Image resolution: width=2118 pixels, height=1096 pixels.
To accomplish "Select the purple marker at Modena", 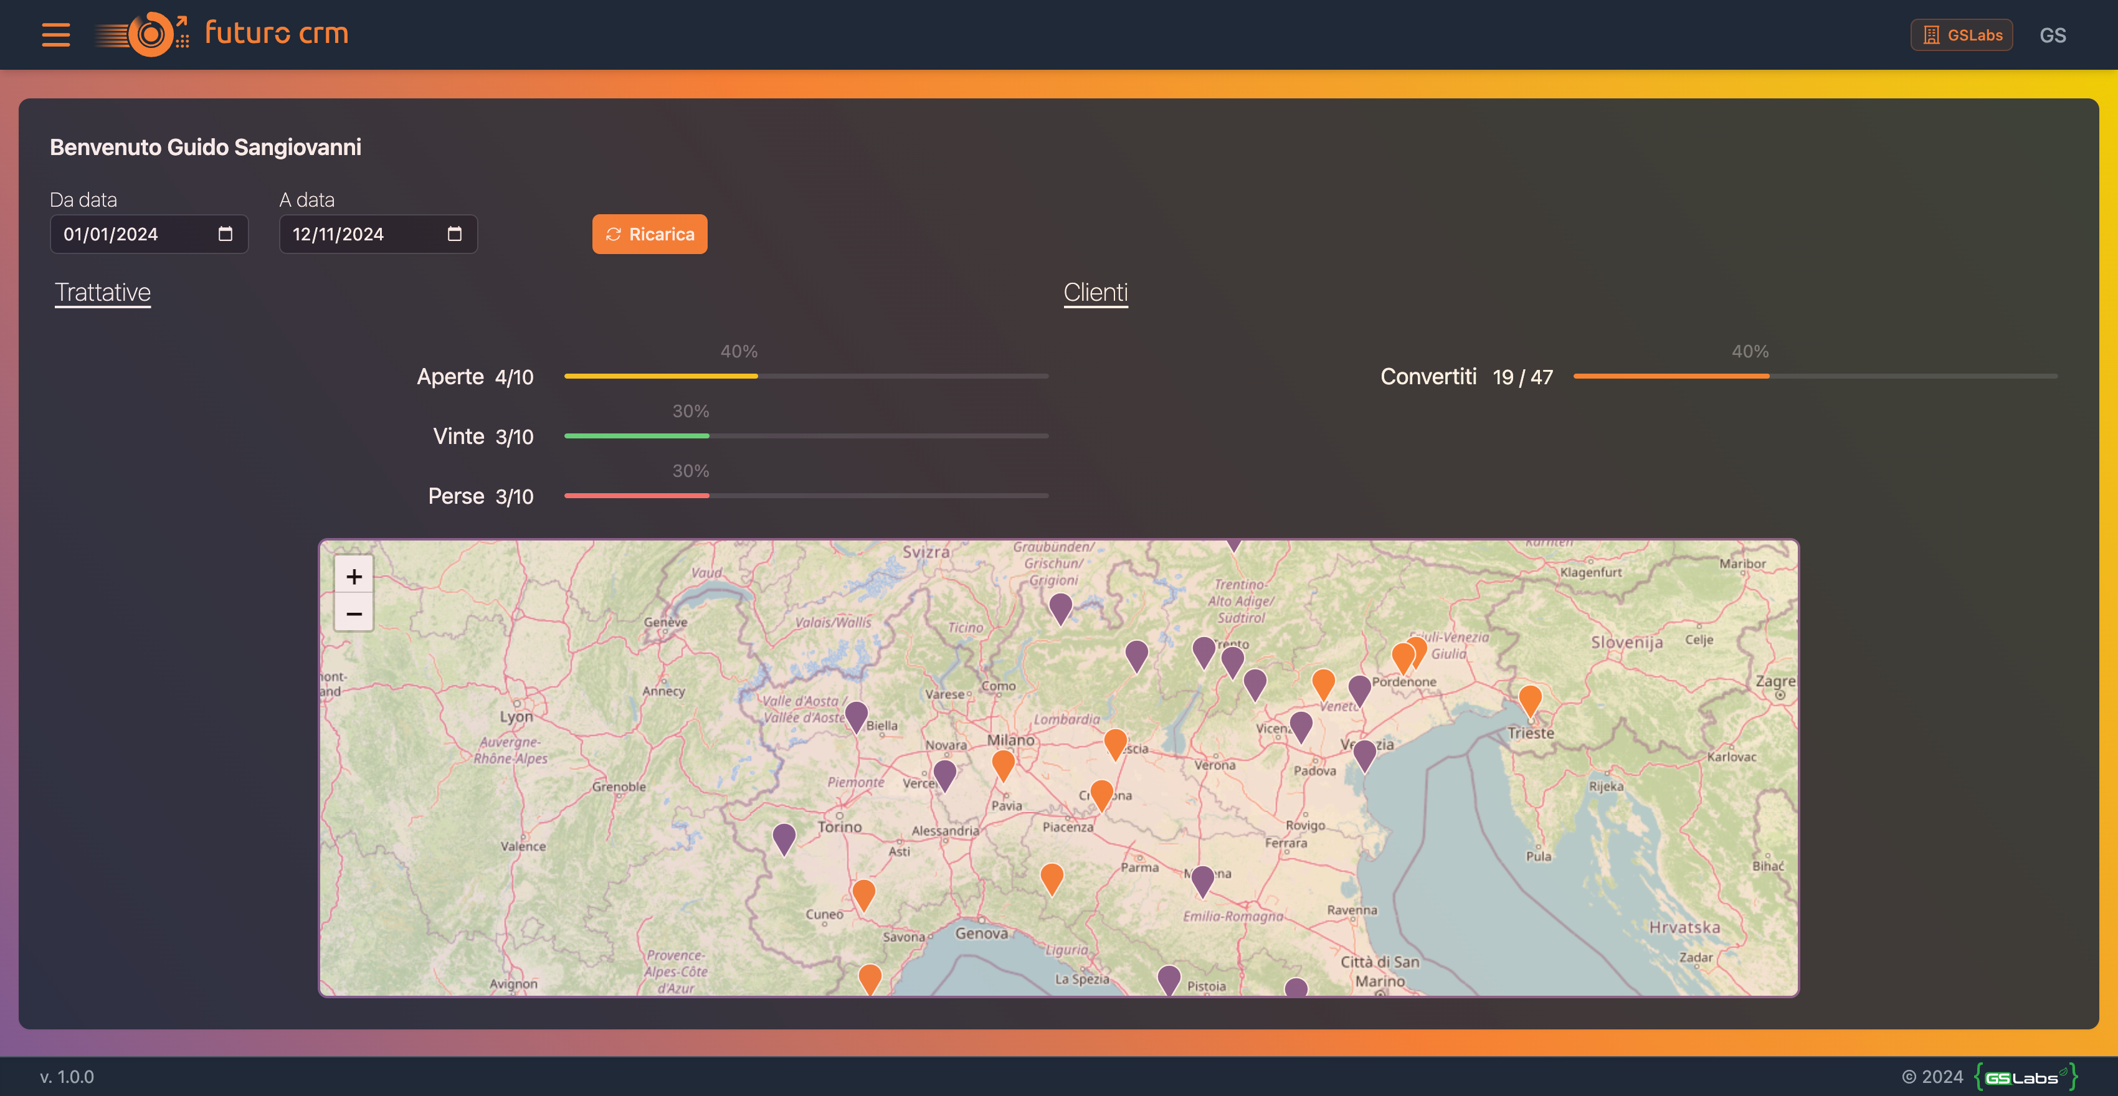I will click(1203, 881).
